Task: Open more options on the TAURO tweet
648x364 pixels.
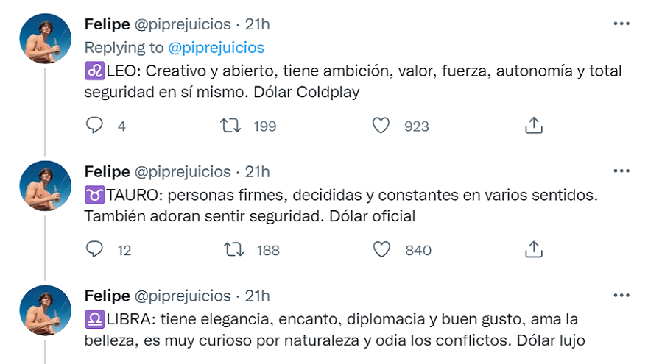Action: [621, 171]
